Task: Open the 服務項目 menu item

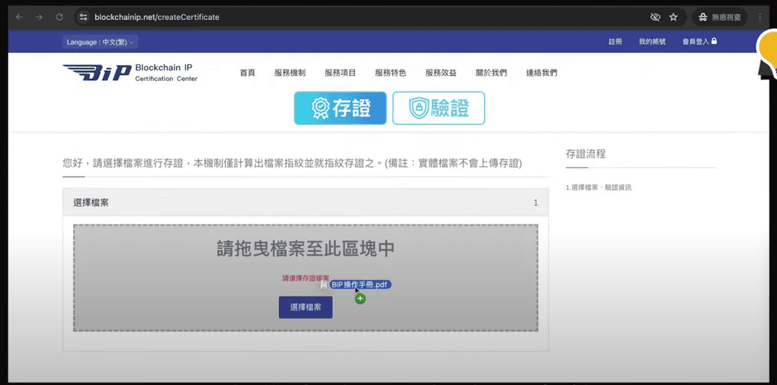Action: pyautogui.click(x=340, y=73)
